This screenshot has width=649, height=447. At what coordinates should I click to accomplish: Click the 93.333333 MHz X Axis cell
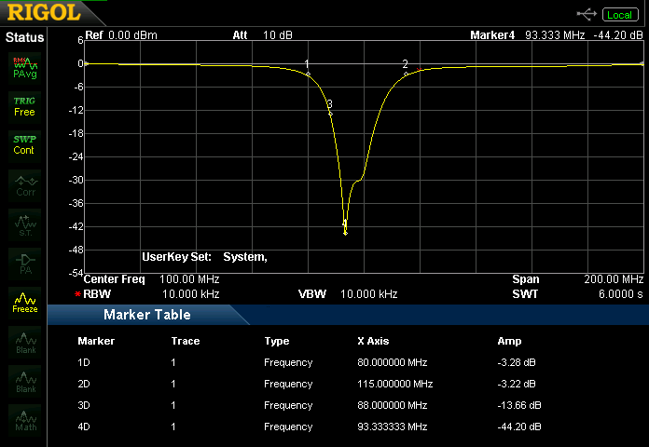tap(392, 427)
